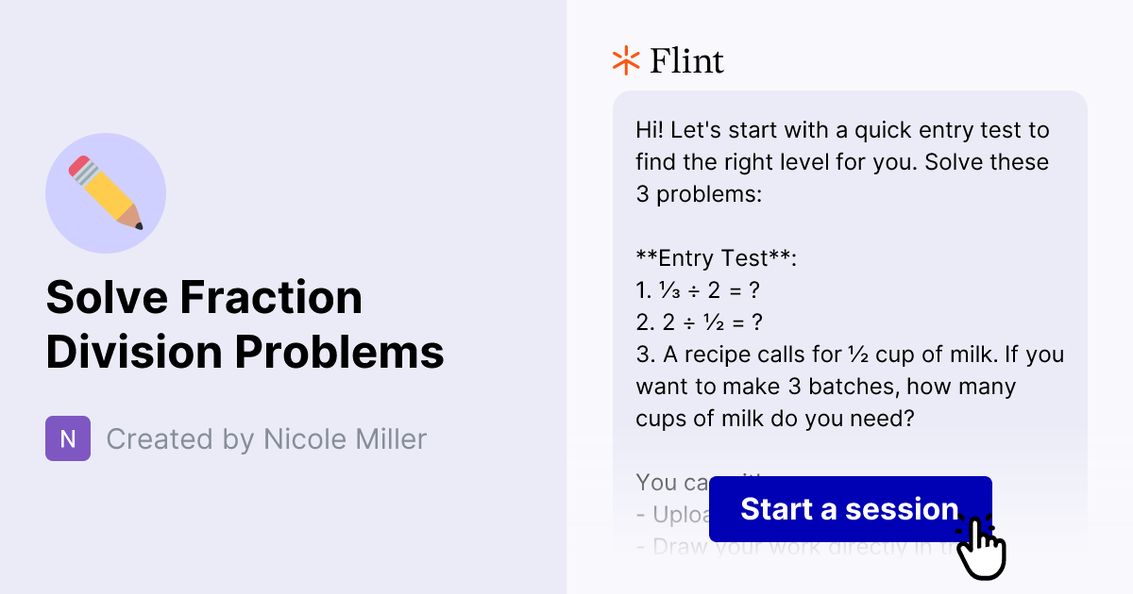Select the pencil inside the lavender circle

[106, 192]
